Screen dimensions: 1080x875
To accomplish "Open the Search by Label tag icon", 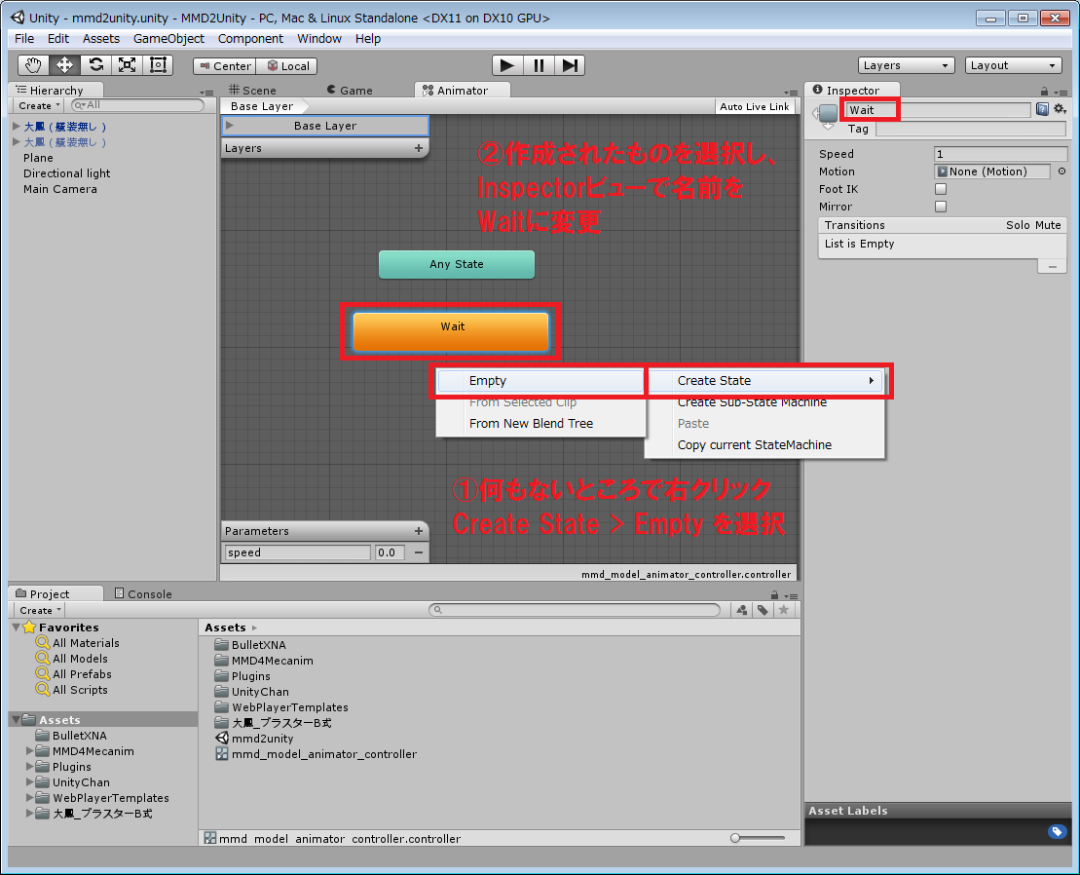I will [763, 610].
